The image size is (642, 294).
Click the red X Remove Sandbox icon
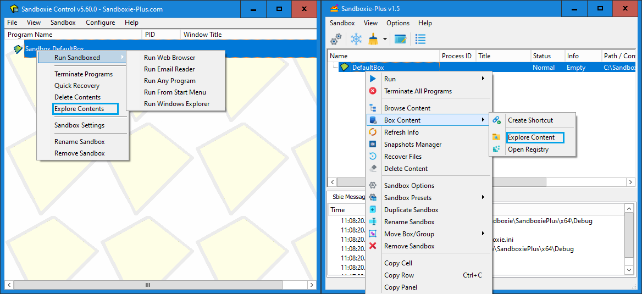click(373, 246)
